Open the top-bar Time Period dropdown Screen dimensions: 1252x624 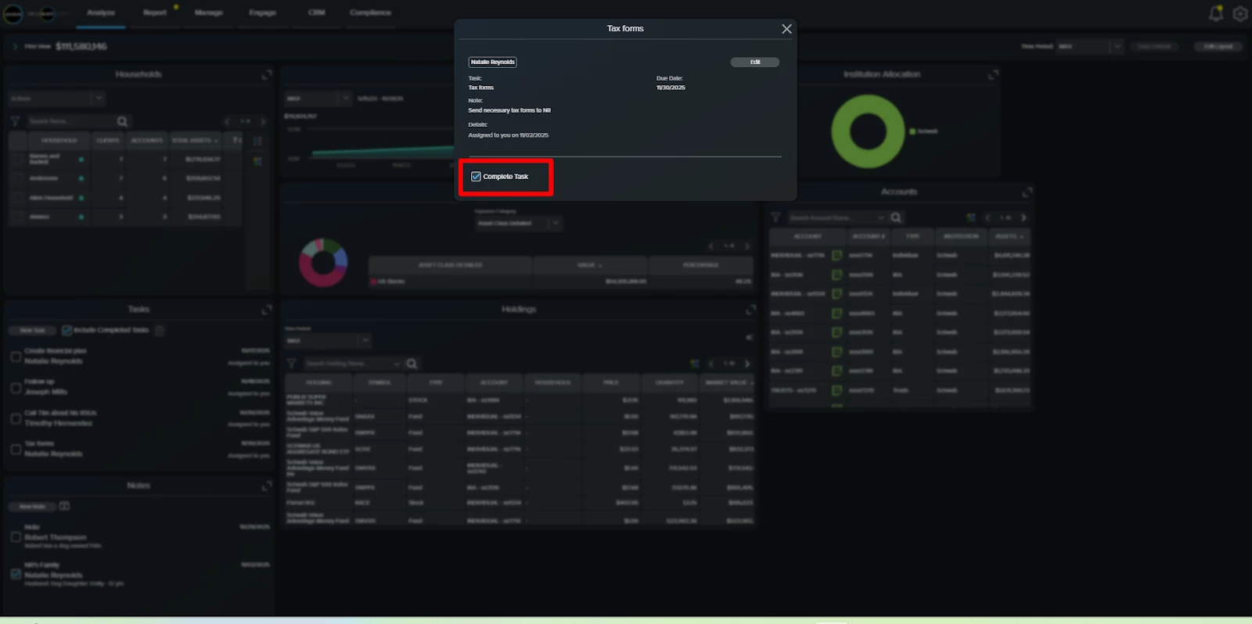1090,46
